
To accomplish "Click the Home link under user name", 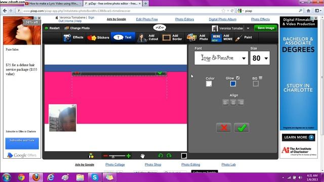I will (x=69, y=21).
